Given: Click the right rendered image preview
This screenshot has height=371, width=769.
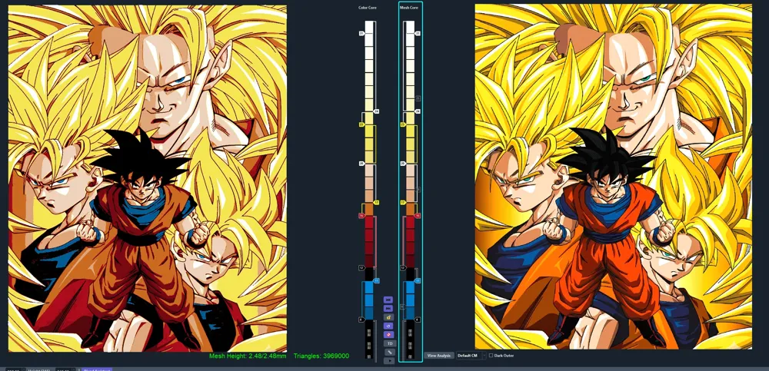Looking at the screenshot, I should (613, 177).
